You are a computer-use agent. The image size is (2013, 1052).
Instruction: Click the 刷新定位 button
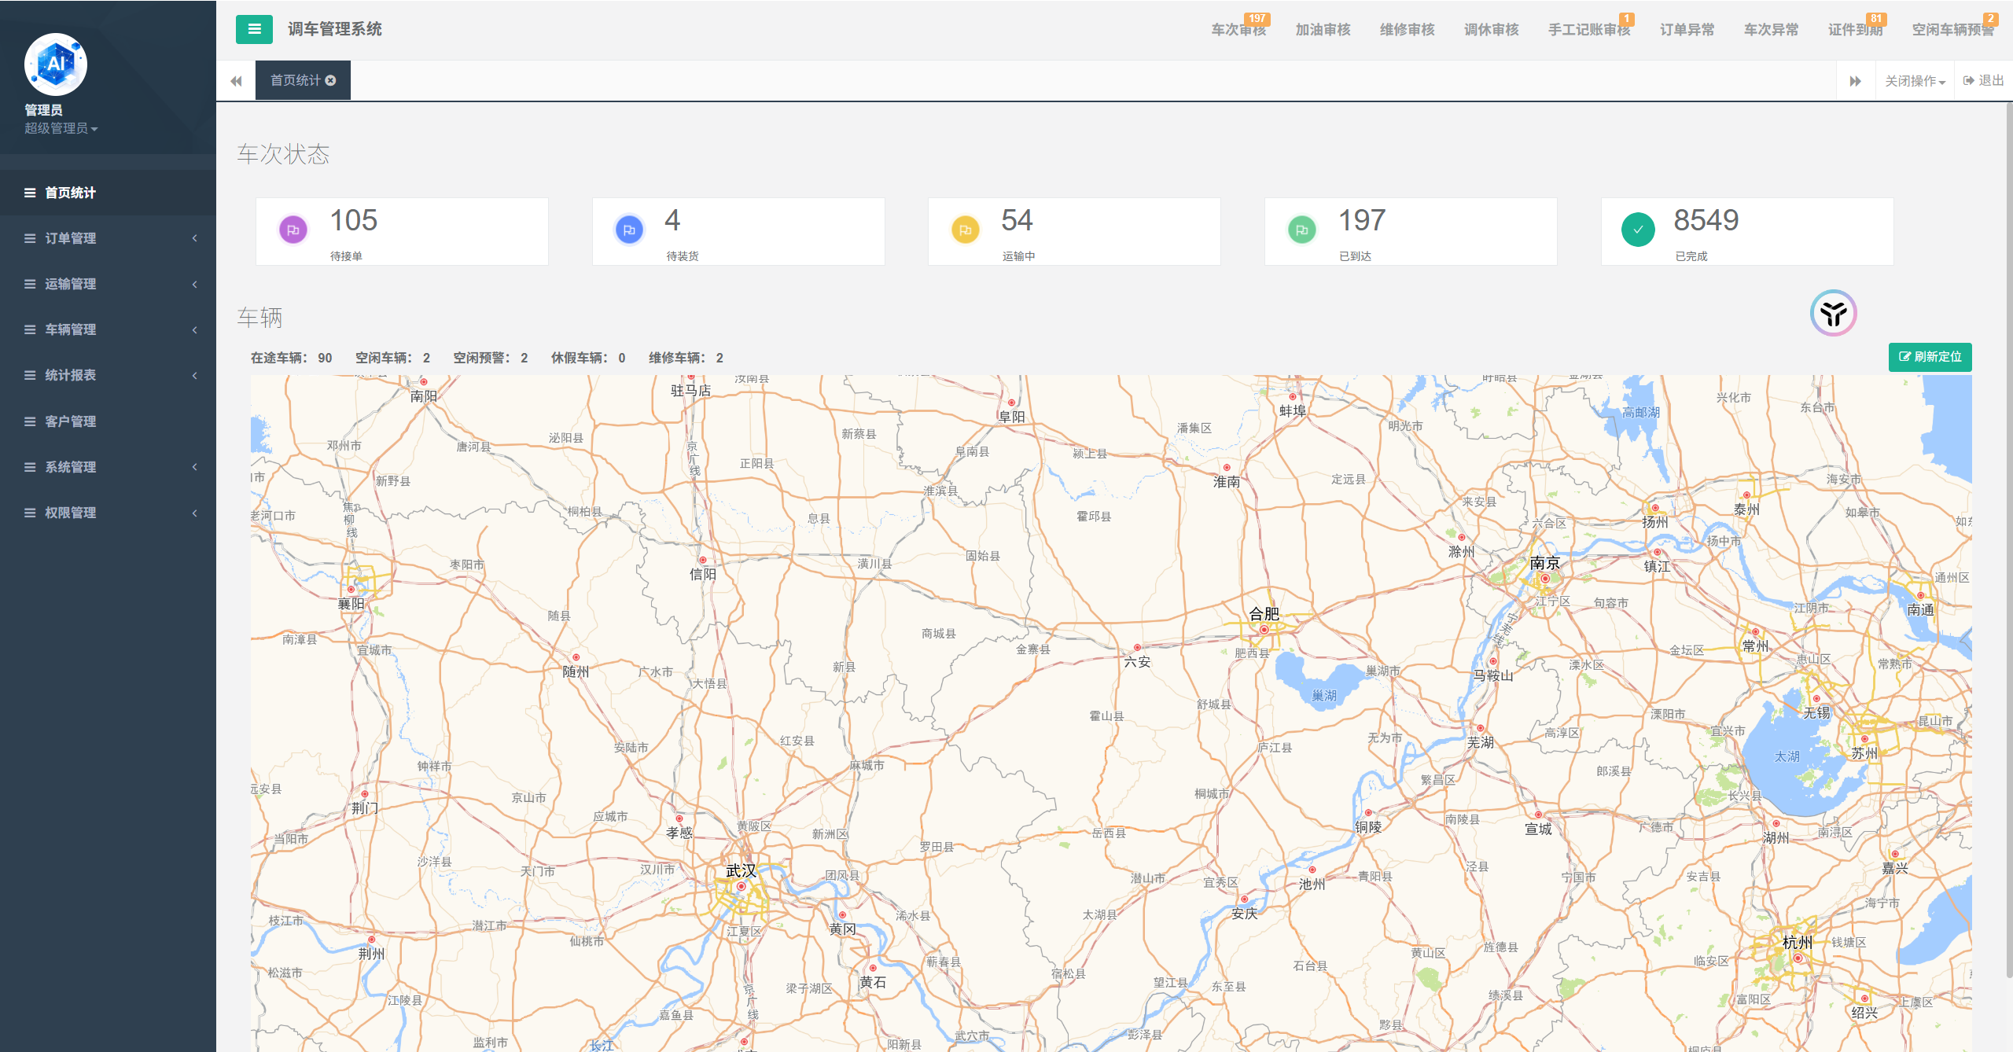click(1930, 357)
